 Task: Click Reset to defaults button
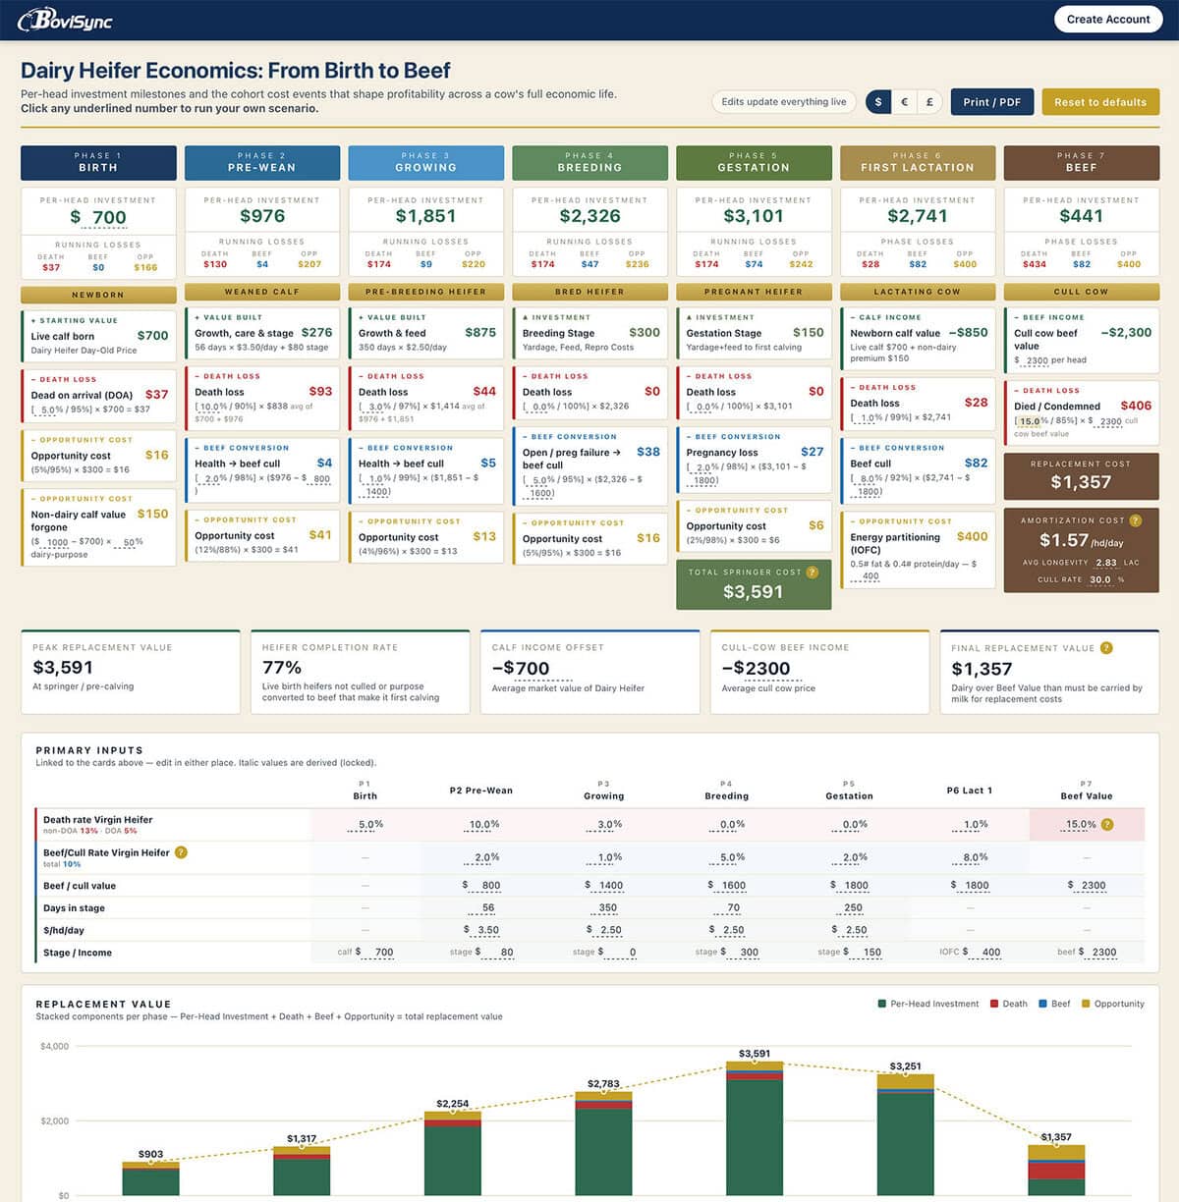tap(1100, 101)
